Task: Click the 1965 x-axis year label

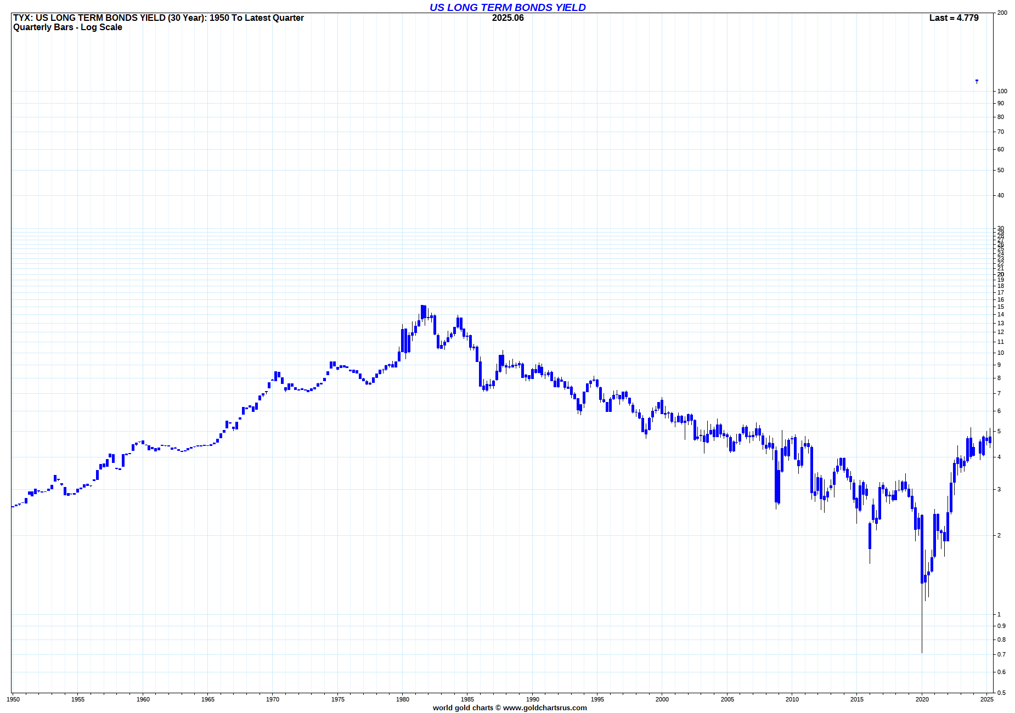Action: [208, 699]
